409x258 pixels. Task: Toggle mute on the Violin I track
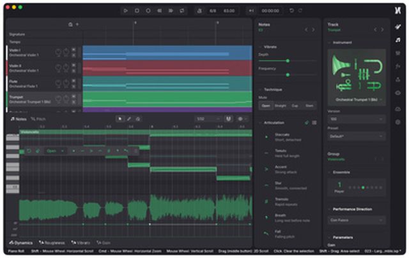click(x=74, y=50)
